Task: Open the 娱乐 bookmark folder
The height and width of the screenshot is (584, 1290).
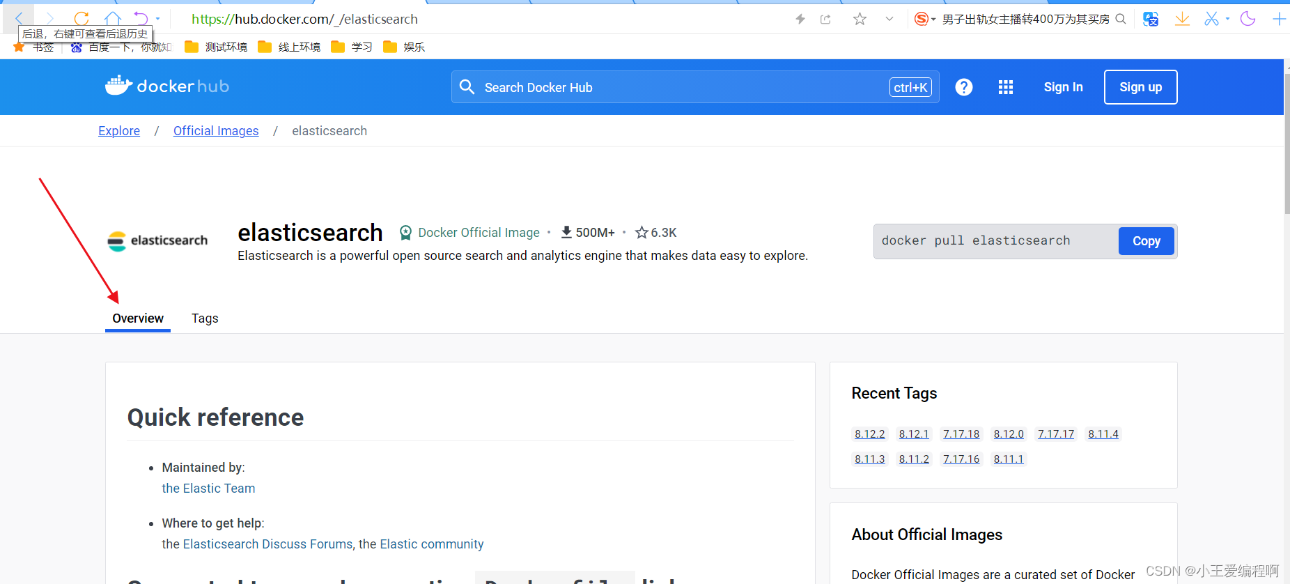Action: pos(404,47)
